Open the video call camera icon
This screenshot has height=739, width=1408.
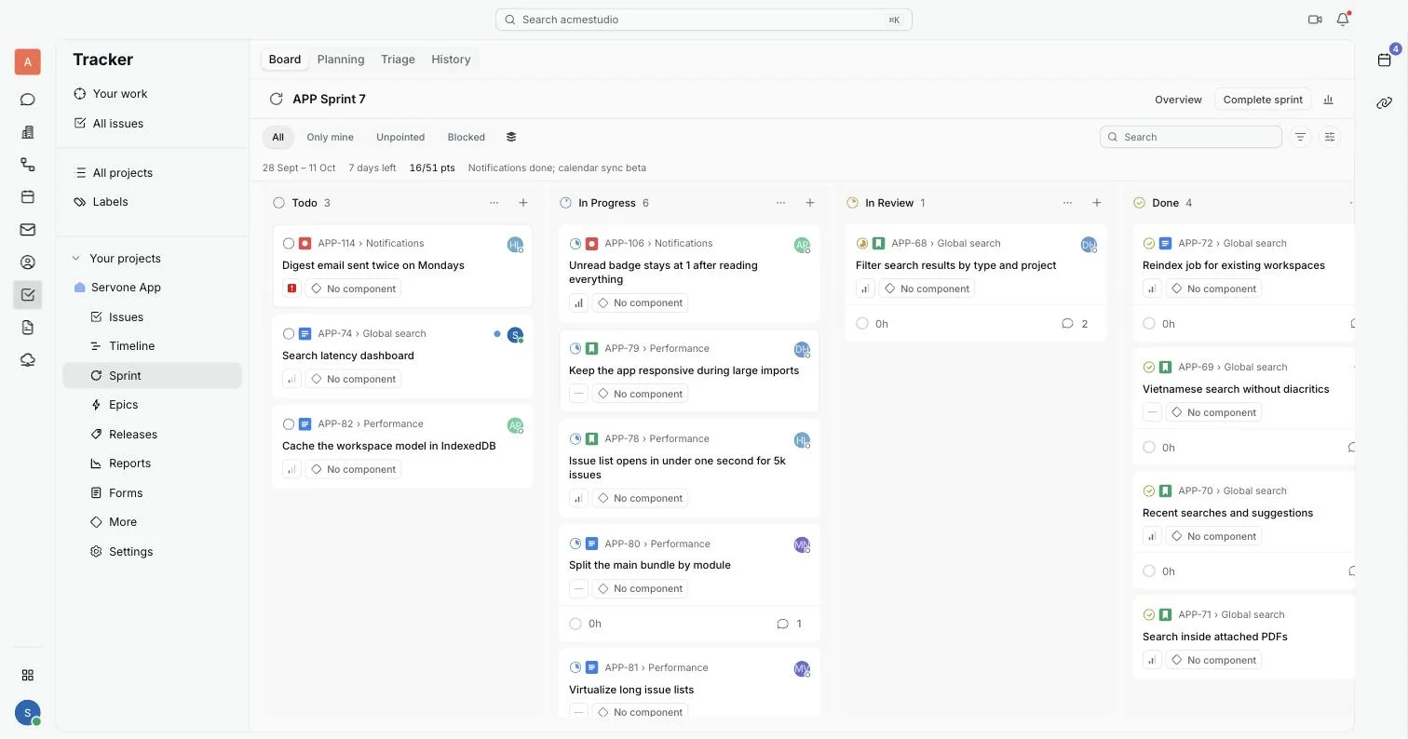pos(1315,20)
